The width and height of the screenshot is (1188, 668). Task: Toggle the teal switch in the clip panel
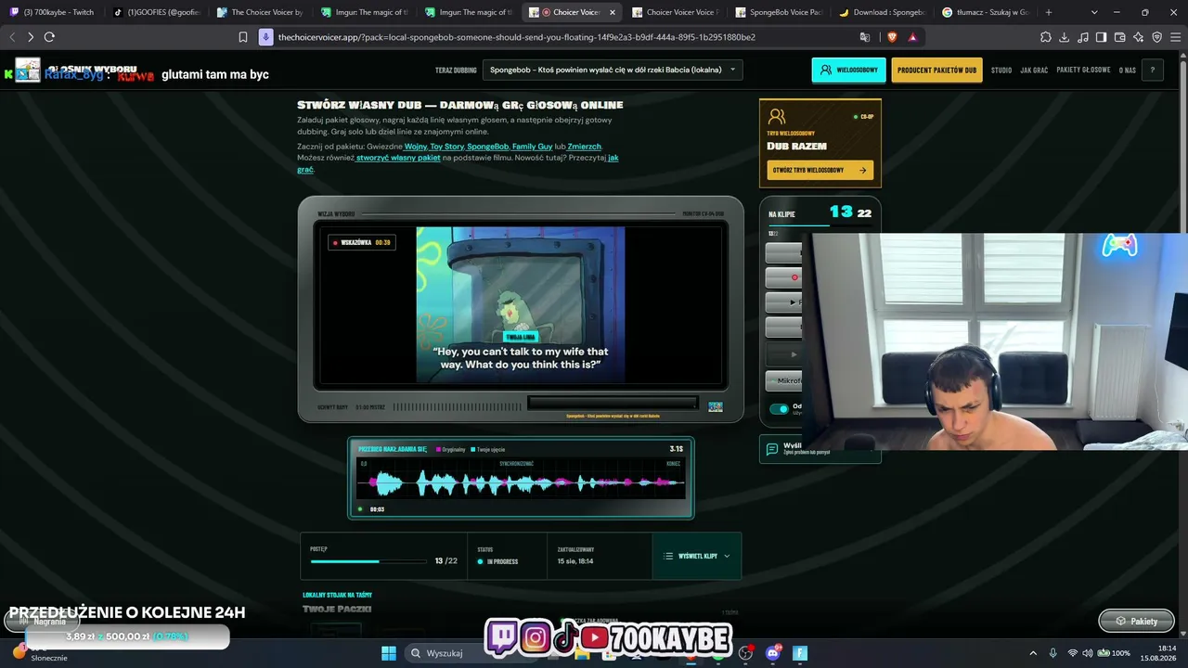point(780,409)
